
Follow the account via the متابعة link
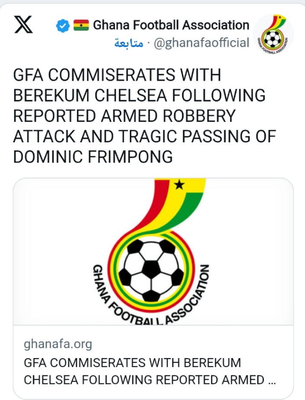(x=129, y=43)
